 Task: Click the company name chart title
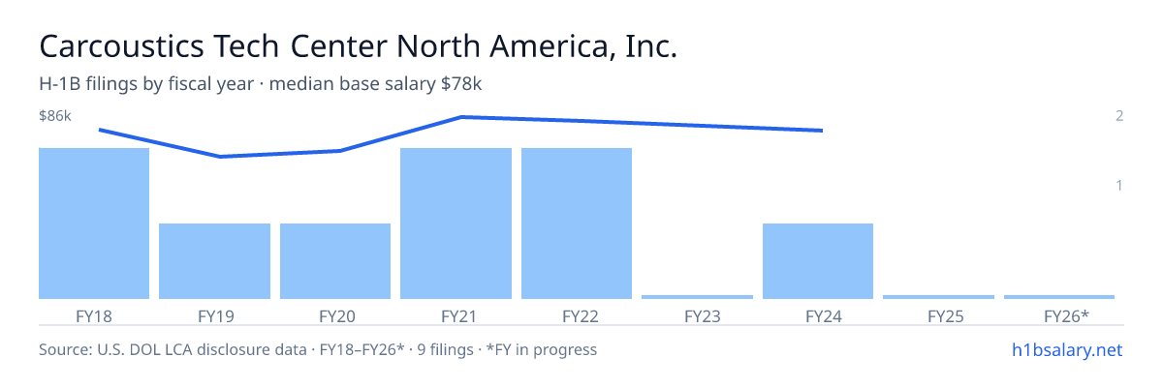pyautogui.click(x=358, y=46)
